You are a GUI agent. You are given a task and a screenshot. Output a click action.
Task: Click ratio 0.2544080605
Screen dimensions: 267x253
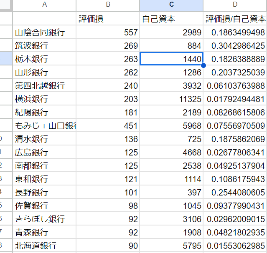tap(235, 192)
